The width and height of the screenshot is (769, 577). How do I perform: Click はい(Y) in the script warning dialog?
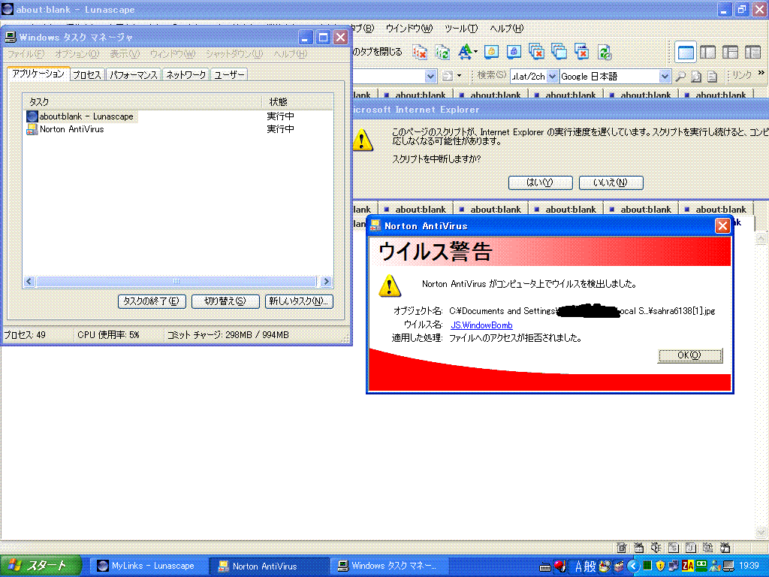click(540, 183)
